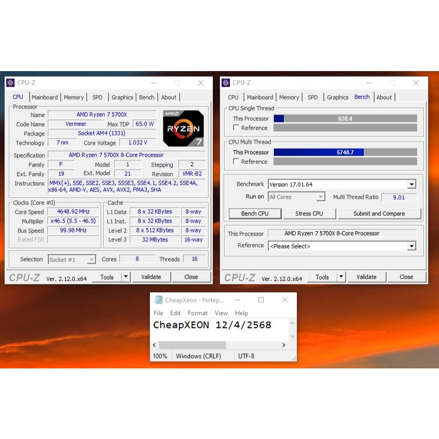
Task: Enable the Single Thread Reference checkbox
Action: (x=237, y=128)
